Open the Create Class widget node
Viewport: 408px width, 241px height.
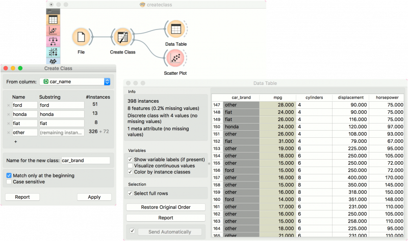pyautogui.click(x=122, y=37)
